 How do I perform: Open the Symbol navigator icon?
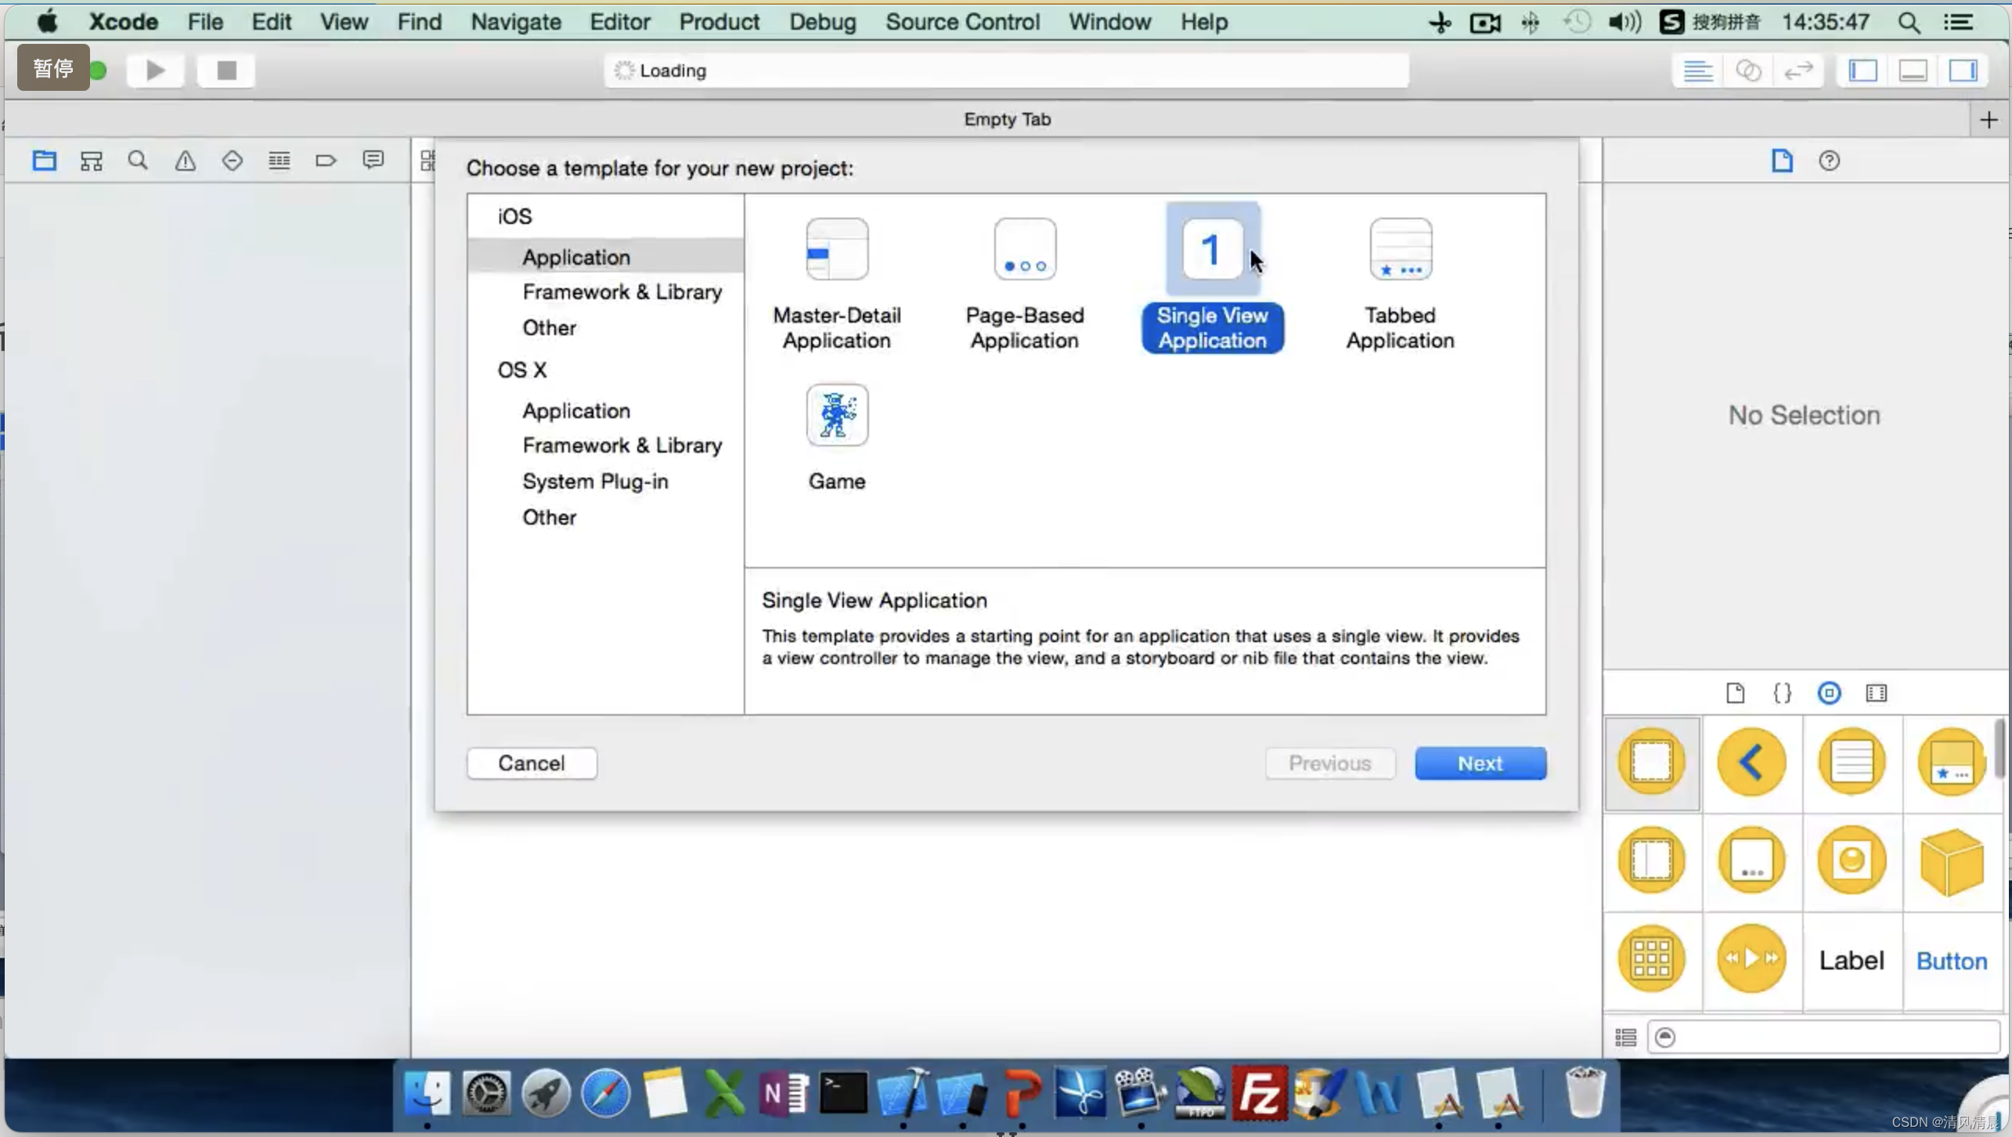click(x=92, y=161)
